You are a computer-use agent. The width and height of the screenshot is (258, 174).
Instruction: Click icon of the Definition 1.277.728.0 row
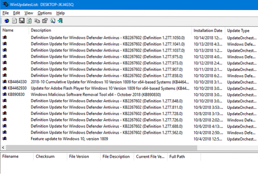pos(4,113)
